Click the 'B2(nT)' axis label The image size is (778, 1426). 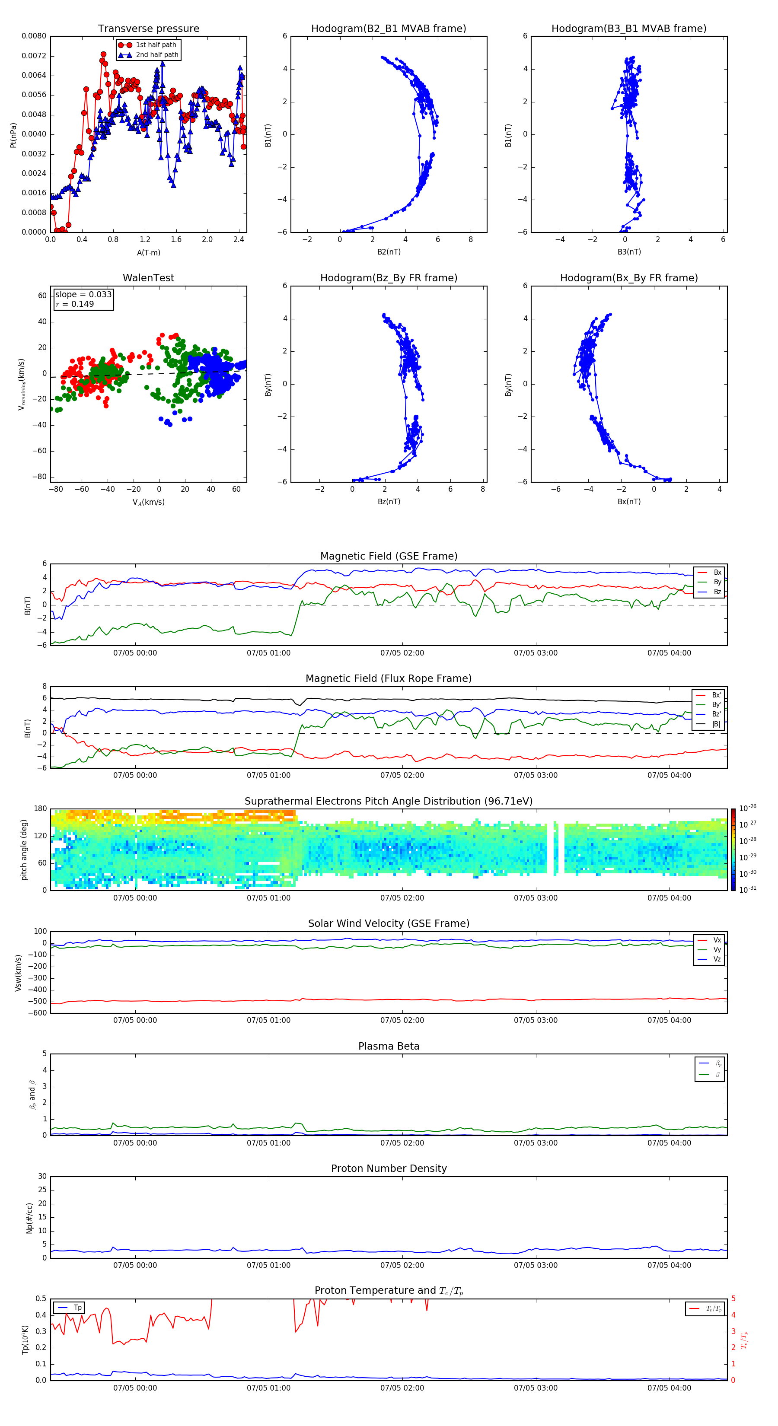coord(389,252)
